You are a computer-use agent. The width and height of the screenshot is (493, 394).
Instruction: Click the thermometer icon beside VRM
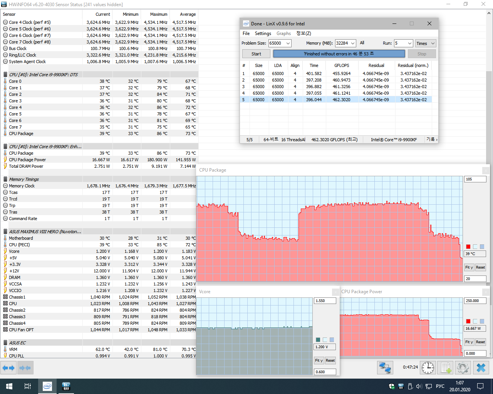pyautogui.click(x=5, y=349)
